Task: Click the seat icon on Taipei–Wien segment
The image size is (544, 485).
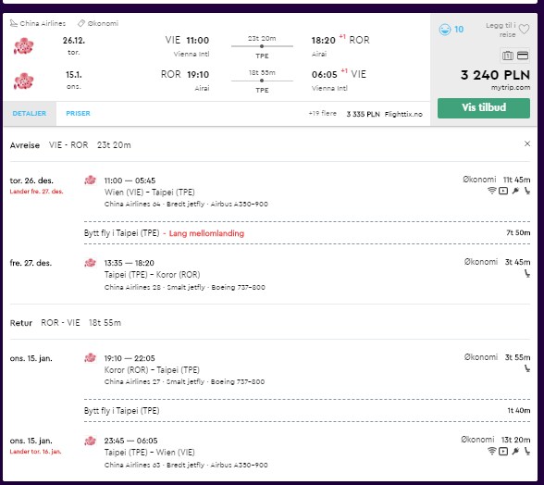Action: tap(527, 451)
